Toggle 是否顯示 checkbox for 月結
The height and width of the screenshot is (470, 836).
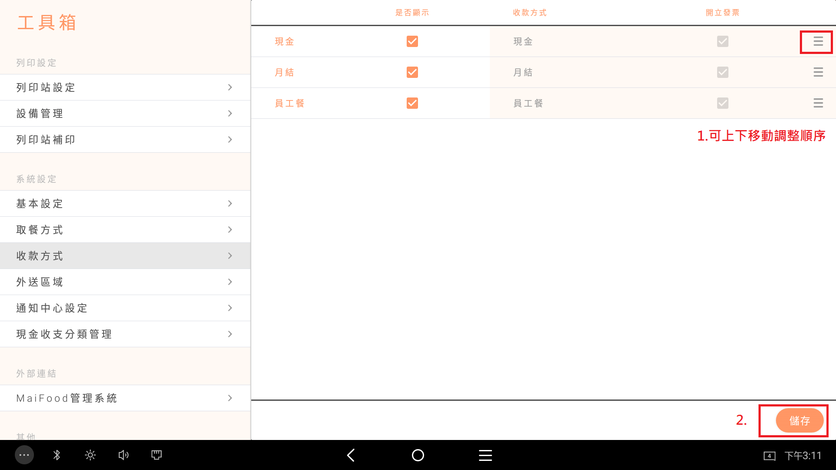(412, 72)
